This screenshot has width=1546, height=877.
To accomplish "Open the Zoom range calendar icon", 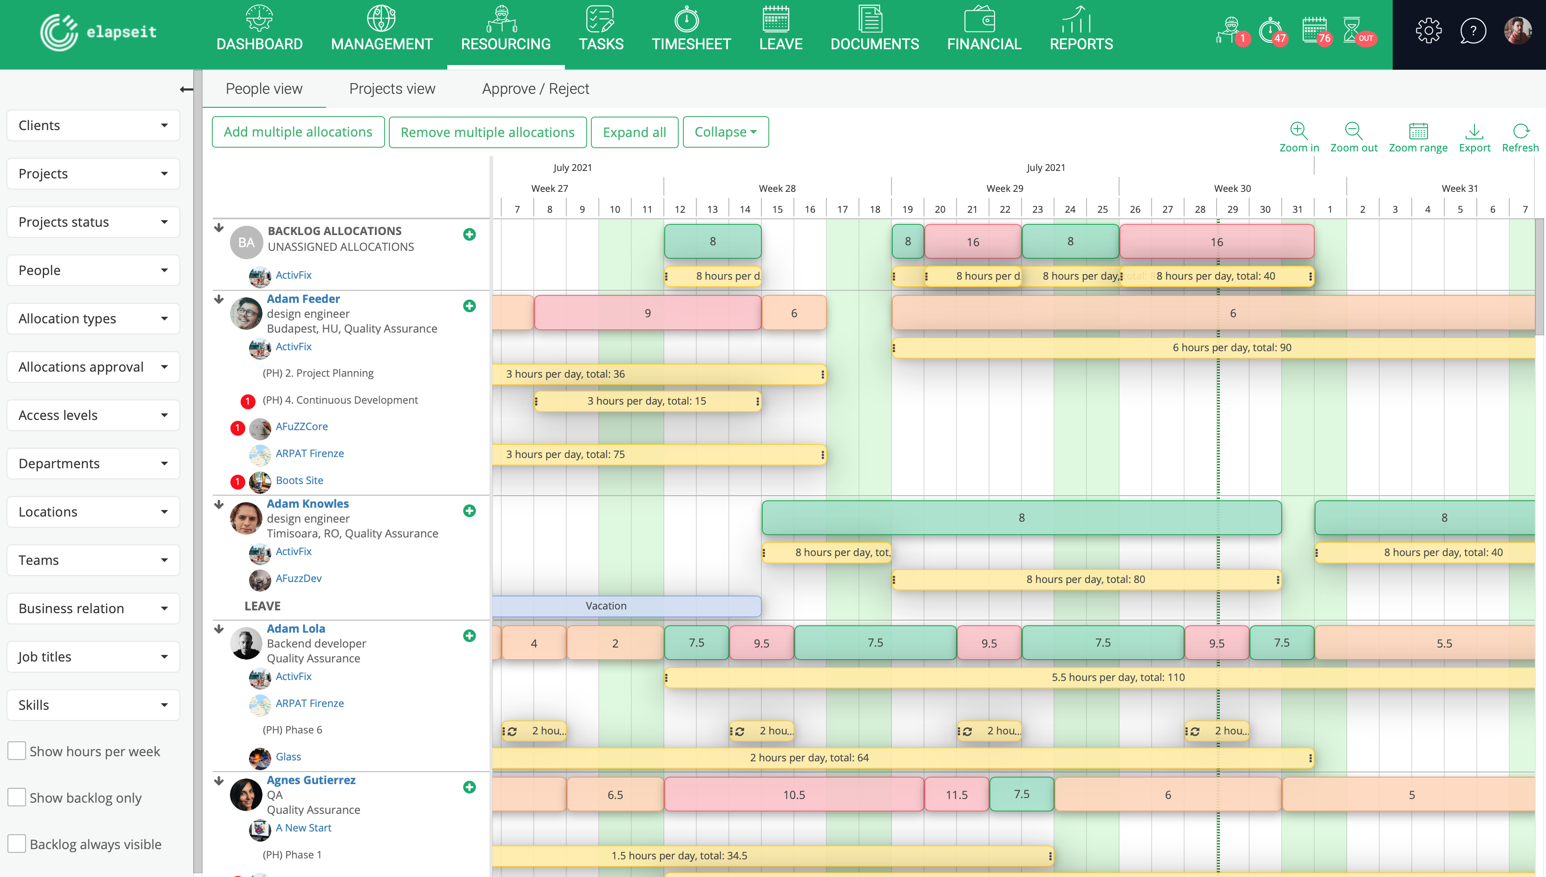I will tap(1418, 131).
